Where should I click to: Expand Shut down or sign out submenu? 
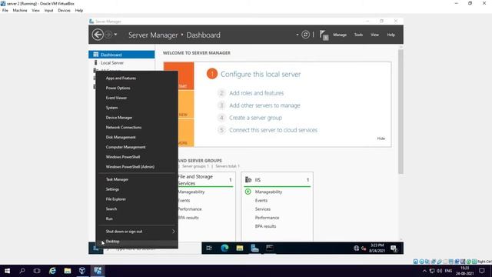137,232
